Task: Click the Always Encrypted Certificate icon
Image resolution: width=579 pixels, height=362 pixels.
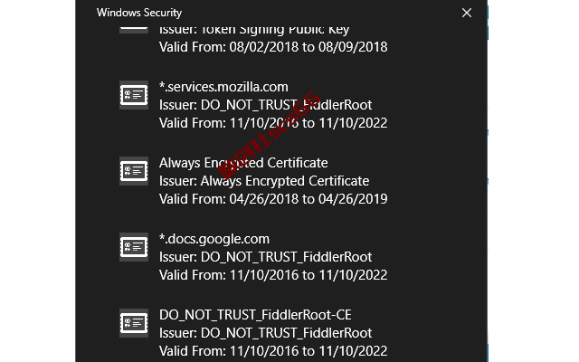Action: tap(134, 171)
